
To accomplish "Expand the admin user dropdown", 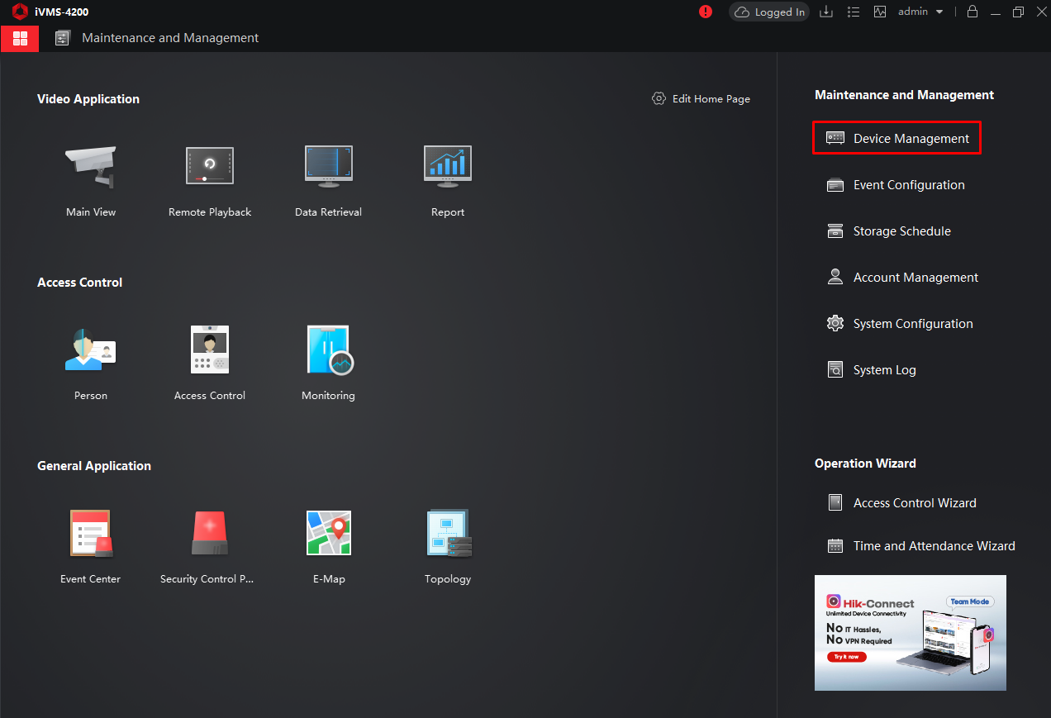I will [x=920, y=12].
